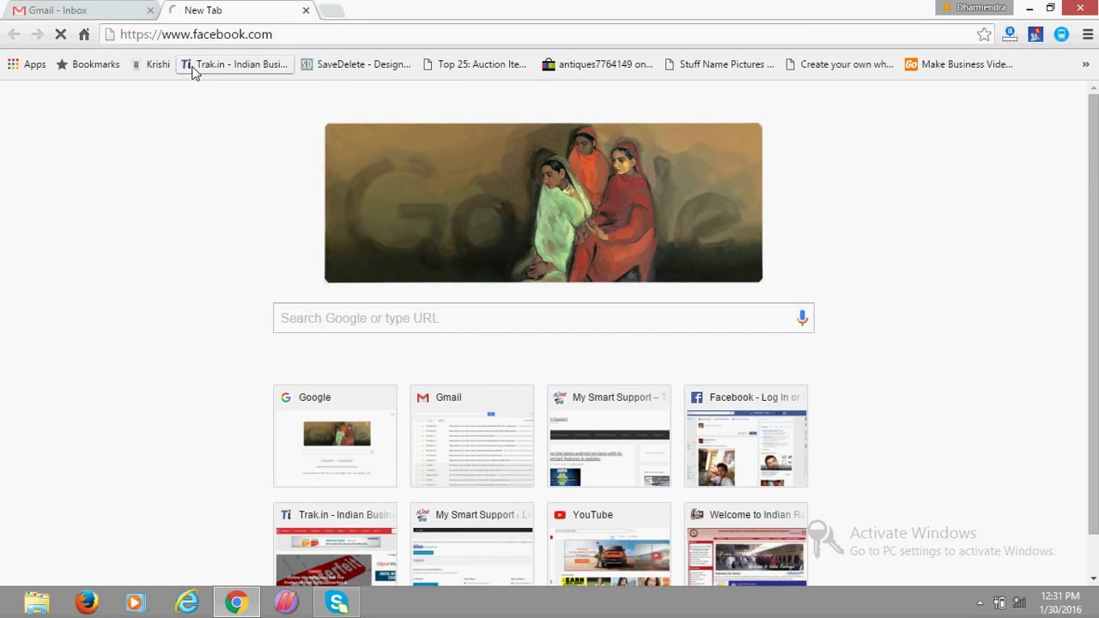
Task: Click the address bar URL field
Action: pyautogui.click(x=546, y=34)
